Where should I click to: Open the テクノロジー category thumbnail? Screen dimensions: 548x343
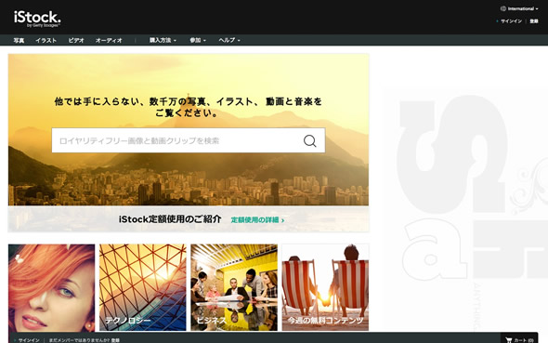click(143, 288)
